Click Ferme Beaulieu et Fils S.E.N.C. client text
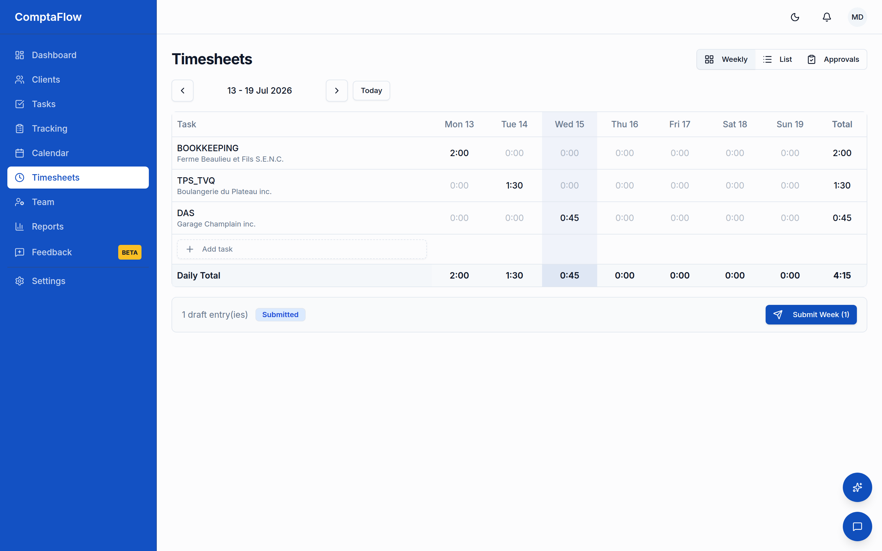The width and height of the screenshot is (882, 551). click(x=230, y=159)
